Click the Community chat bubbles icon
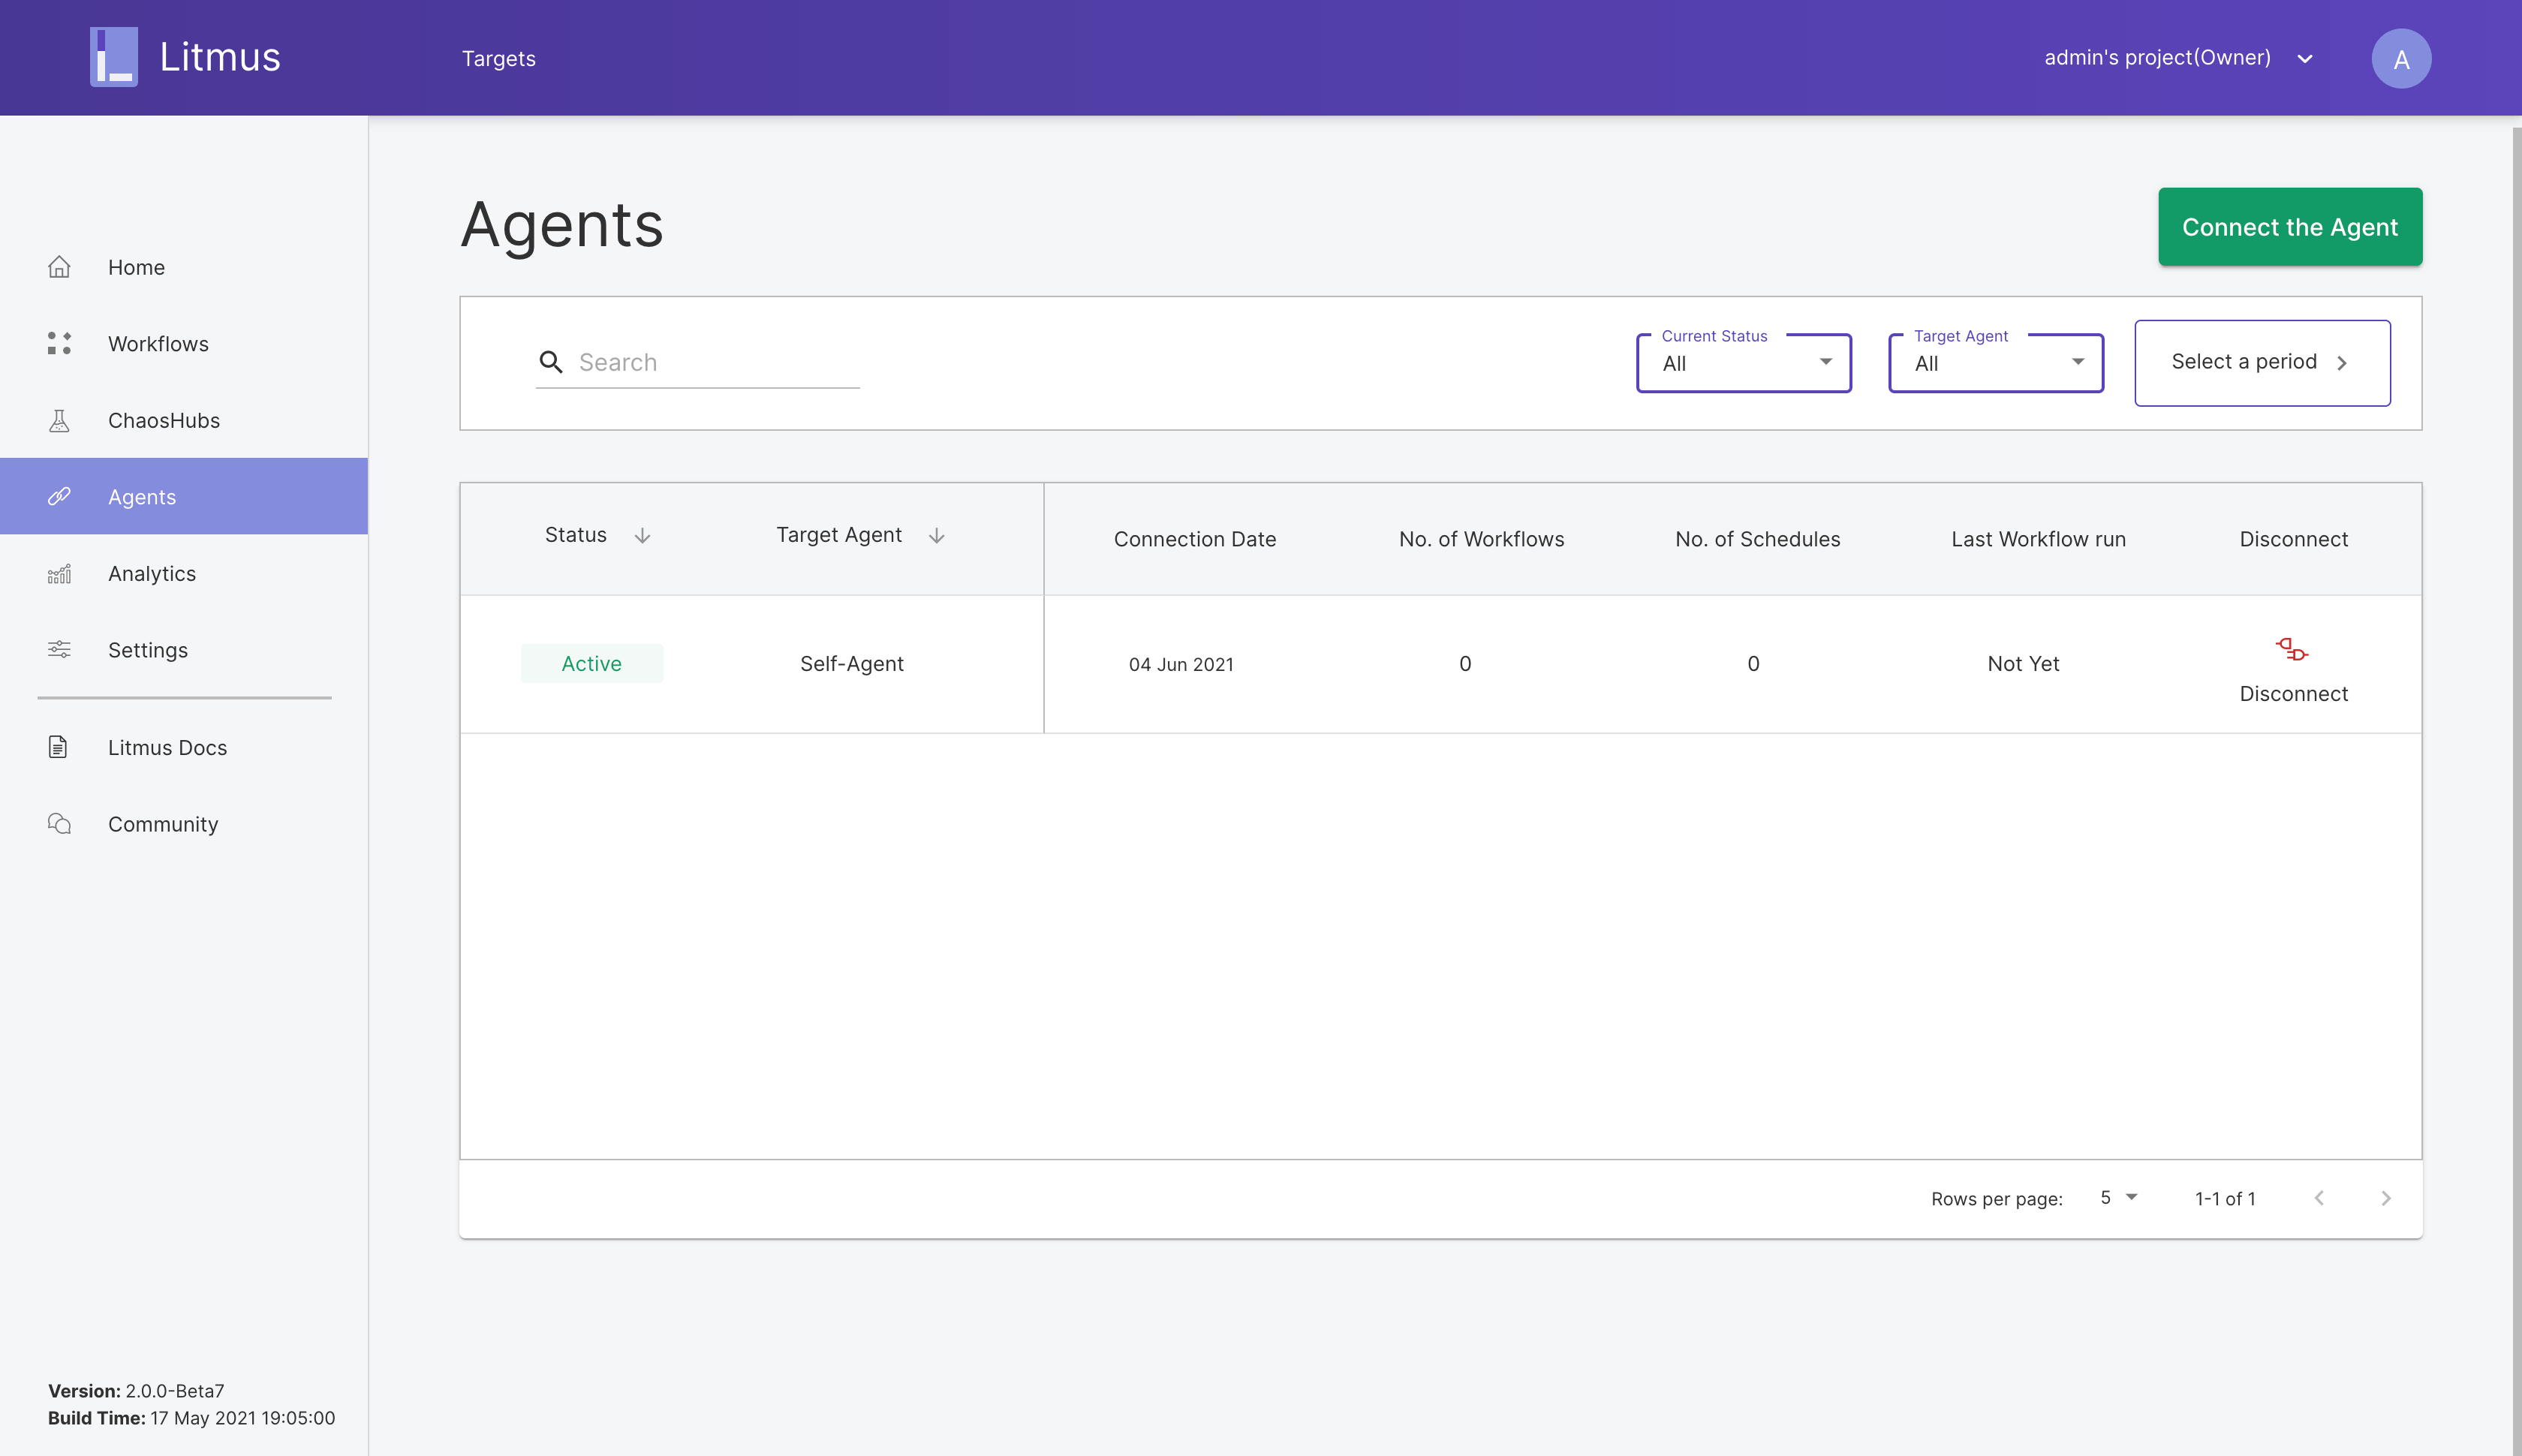Image resolution: width=2522 pixels, height=1456 pixels. click(x=59, y=824)
